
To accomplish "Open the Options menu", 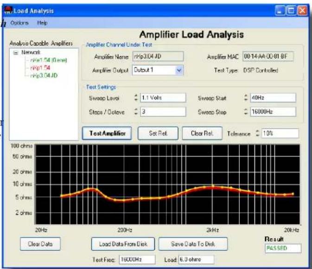I will 19,23.
